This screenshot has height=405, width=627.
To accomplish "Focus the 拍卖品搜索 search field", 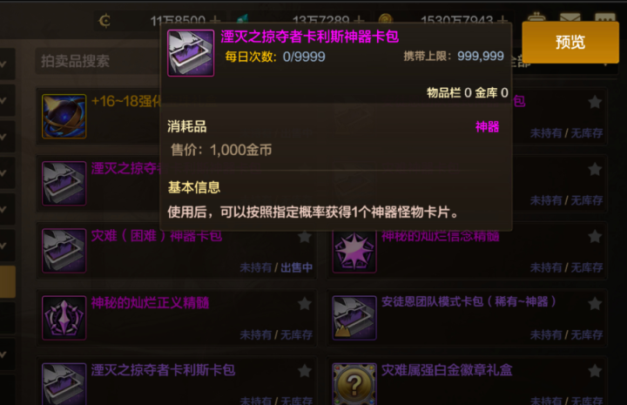I will pos(98,61).
